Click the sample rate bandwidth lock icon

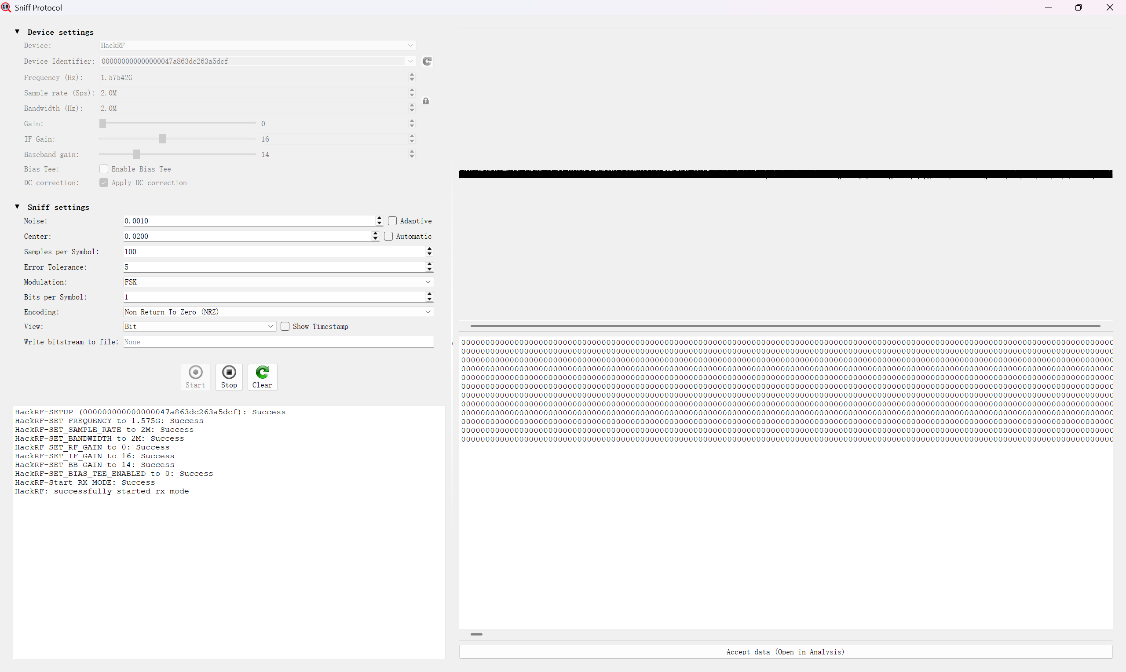point(426,101)
